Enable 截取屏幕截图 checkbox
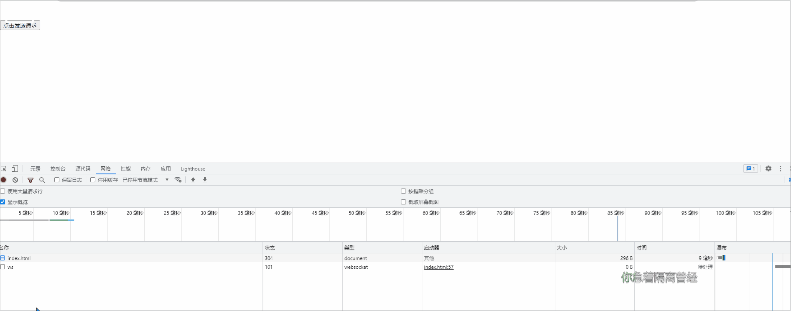791x311 pixels. [x=403, y=202]
